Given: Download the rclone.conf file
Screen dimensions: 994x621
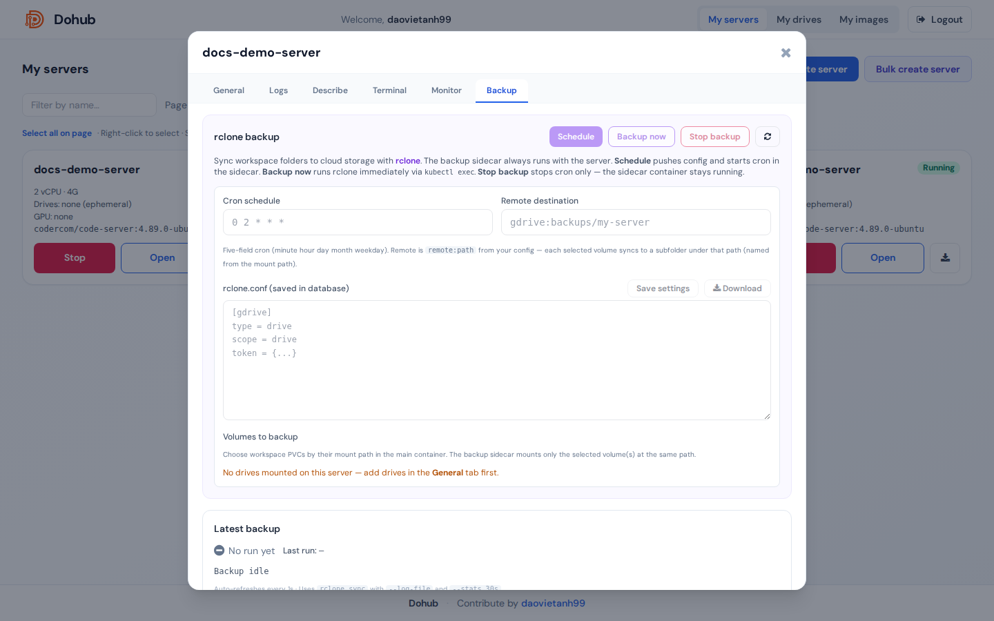Looking at the screenshot, I should tap(737, 288).
